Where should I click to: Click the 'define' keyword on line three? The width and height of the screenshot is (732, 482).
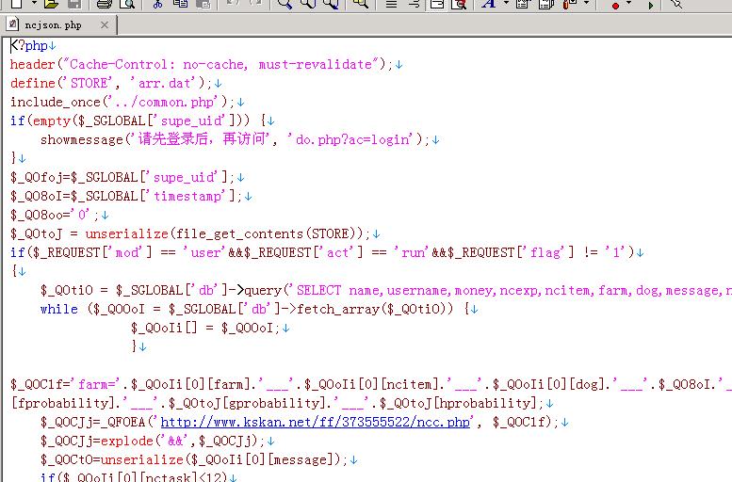point(33,83)
